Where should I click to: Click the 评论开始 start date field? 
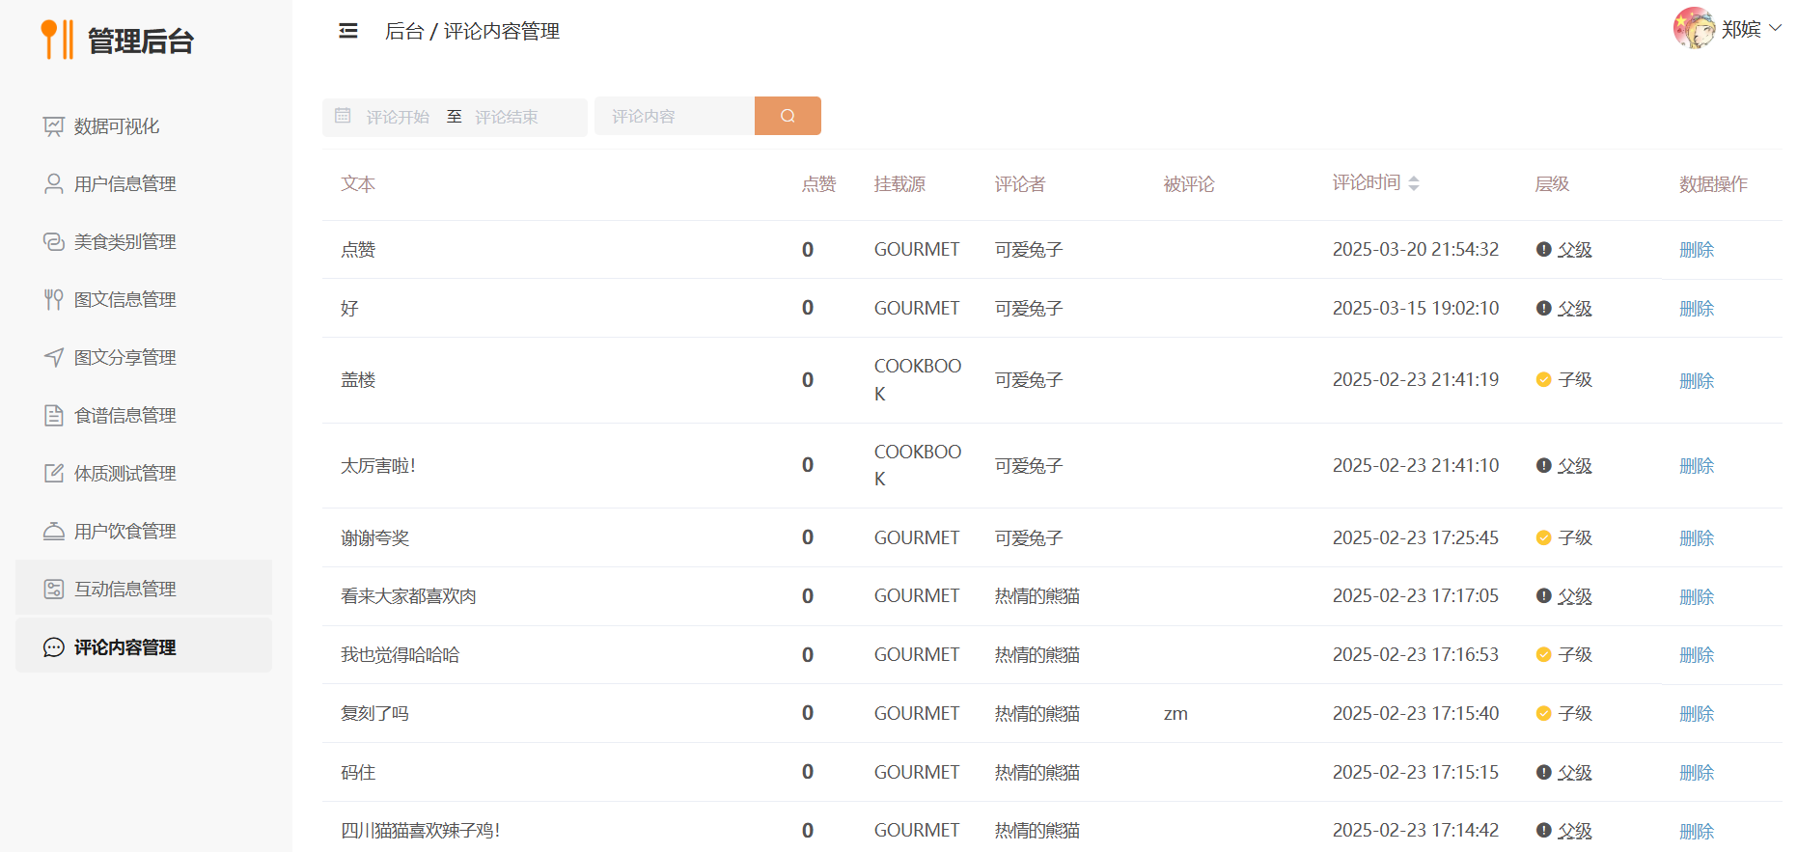(398, 117)
